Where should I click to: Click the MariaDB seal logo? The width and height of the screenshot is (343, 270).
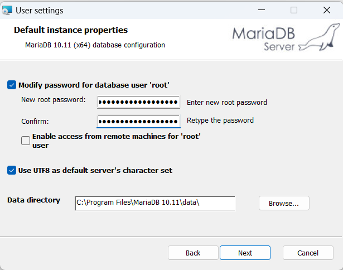pos(319,37)
